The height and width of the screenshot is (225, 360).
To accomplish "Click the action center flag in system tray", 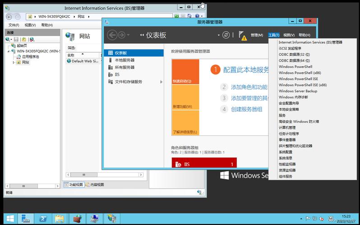I will (x=308, y=219).
